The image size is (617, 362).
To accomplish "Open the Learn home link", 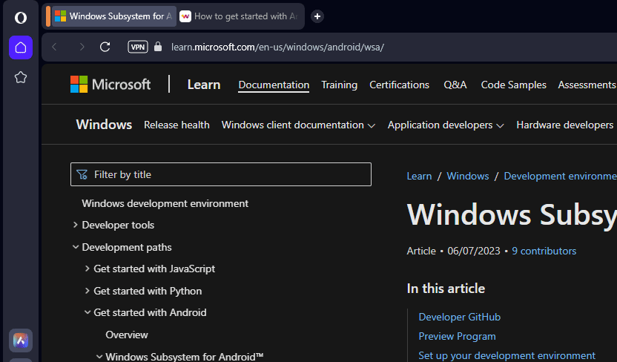I will pos(204,85).
